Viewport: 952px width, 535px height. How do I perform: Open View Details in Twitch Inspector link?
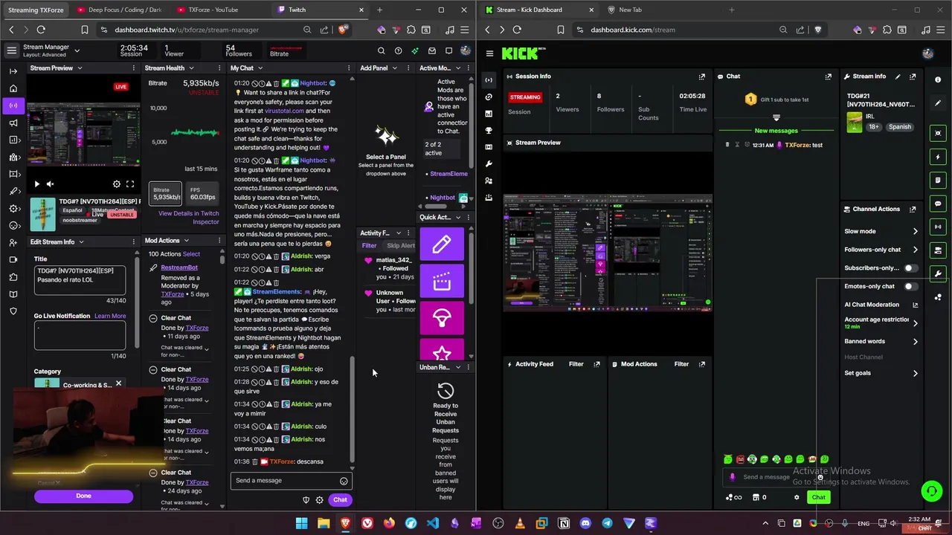(x=189, y=218)
